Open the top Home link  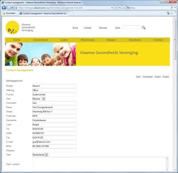click(x=75, y=28)
